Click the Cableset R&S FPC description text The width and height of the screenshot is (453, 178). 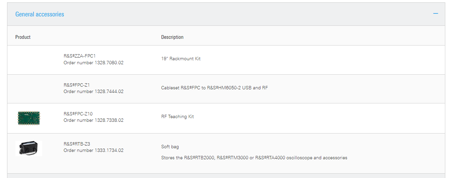[x=214, y=88]
